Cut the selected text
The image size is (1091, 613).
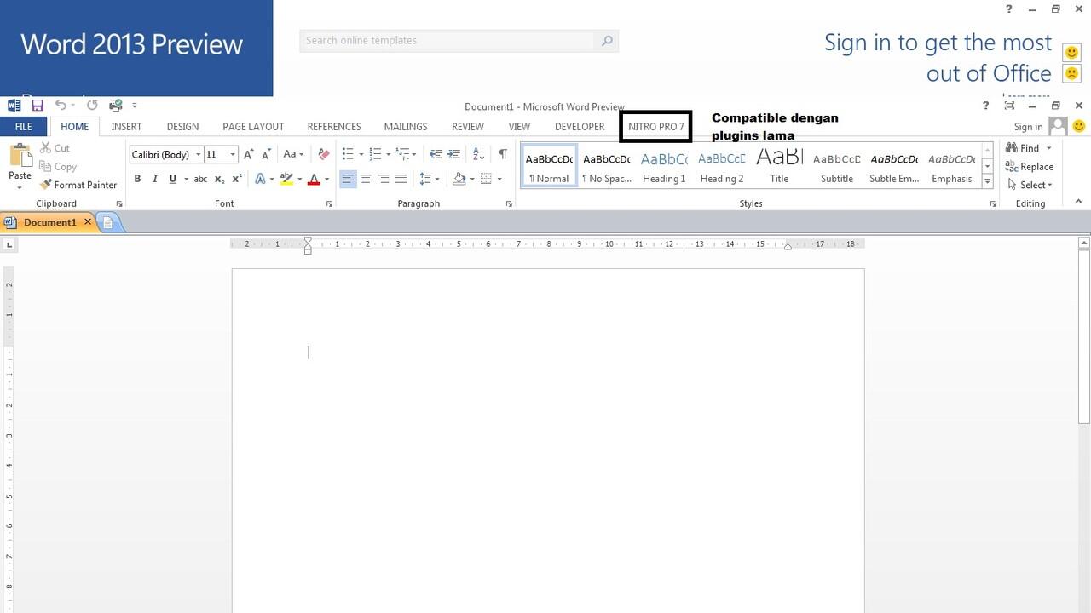pos(55,148)
